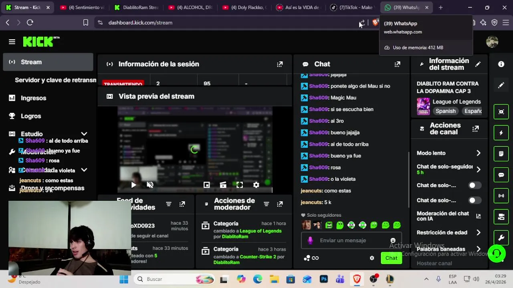The image size is (513, 288).
Task: Reload the page with browser refresh
Action: 30,23
